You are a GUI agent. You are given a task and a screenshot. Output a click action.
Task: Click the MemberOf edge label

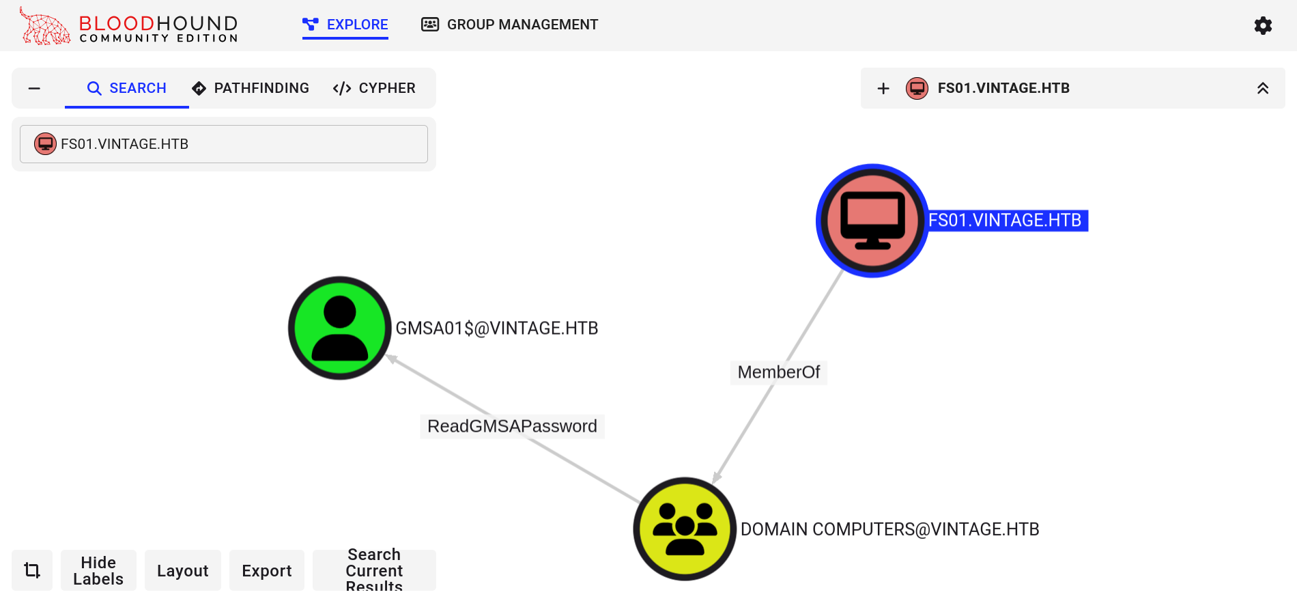pos(779,372)
